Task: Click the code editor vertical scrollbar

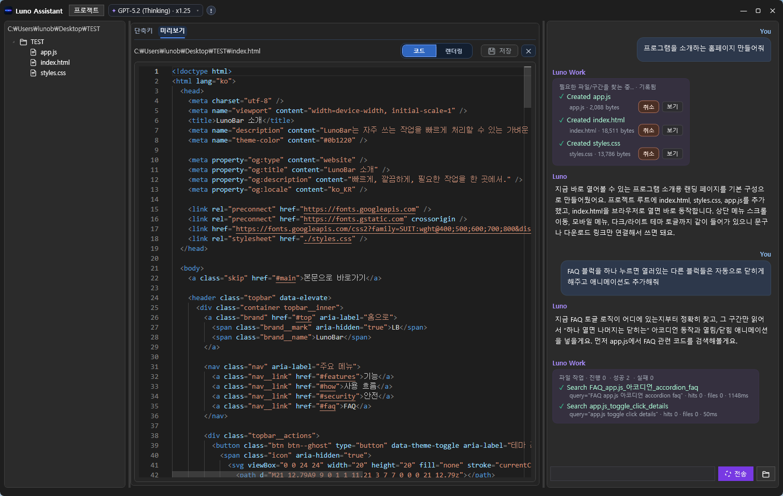Action: [x=528, y=87]
